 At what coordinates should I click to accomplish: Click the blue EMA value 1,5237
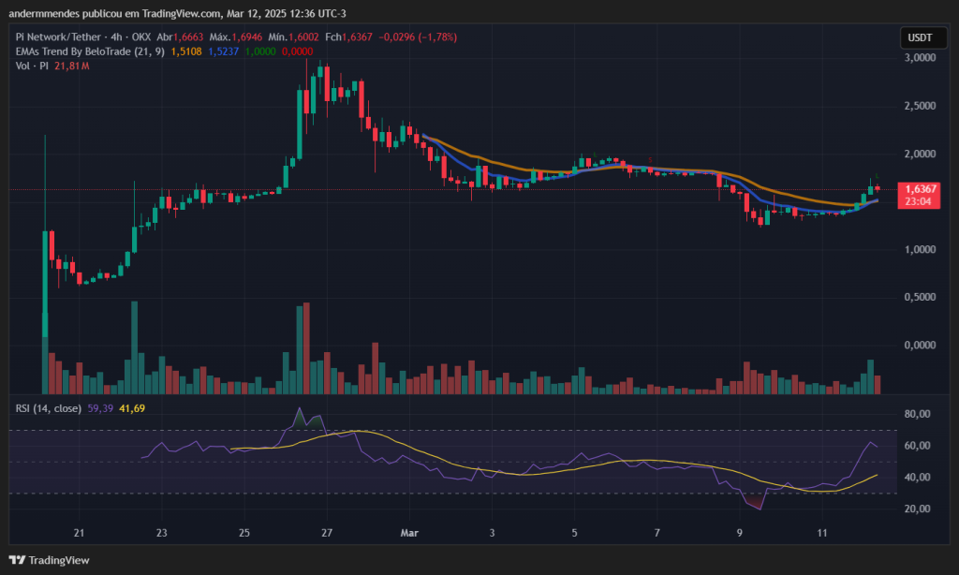[x=223, y=52]
